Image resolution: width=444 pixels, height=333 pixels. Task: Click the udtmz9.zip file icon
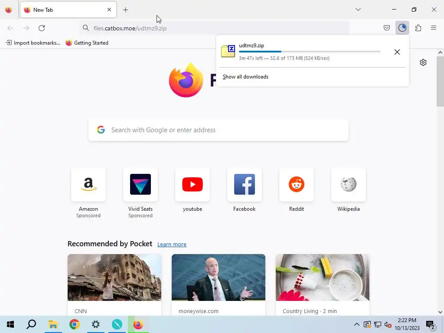(x=228, y=51)
